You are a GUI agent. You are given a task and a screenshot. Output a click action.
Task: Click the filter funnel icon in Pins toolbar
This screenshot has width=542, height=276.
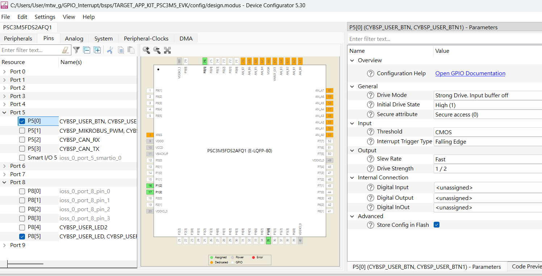pos(76,50)
